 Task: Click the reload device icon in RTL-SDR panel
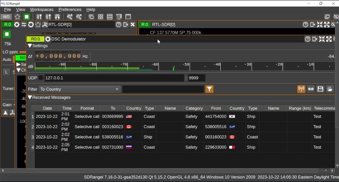31,24
